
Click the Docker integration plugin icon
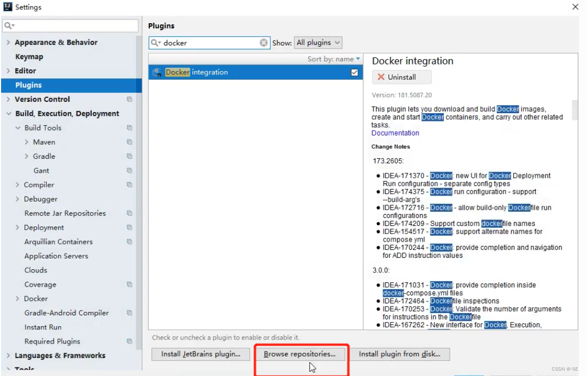point(157,73)
